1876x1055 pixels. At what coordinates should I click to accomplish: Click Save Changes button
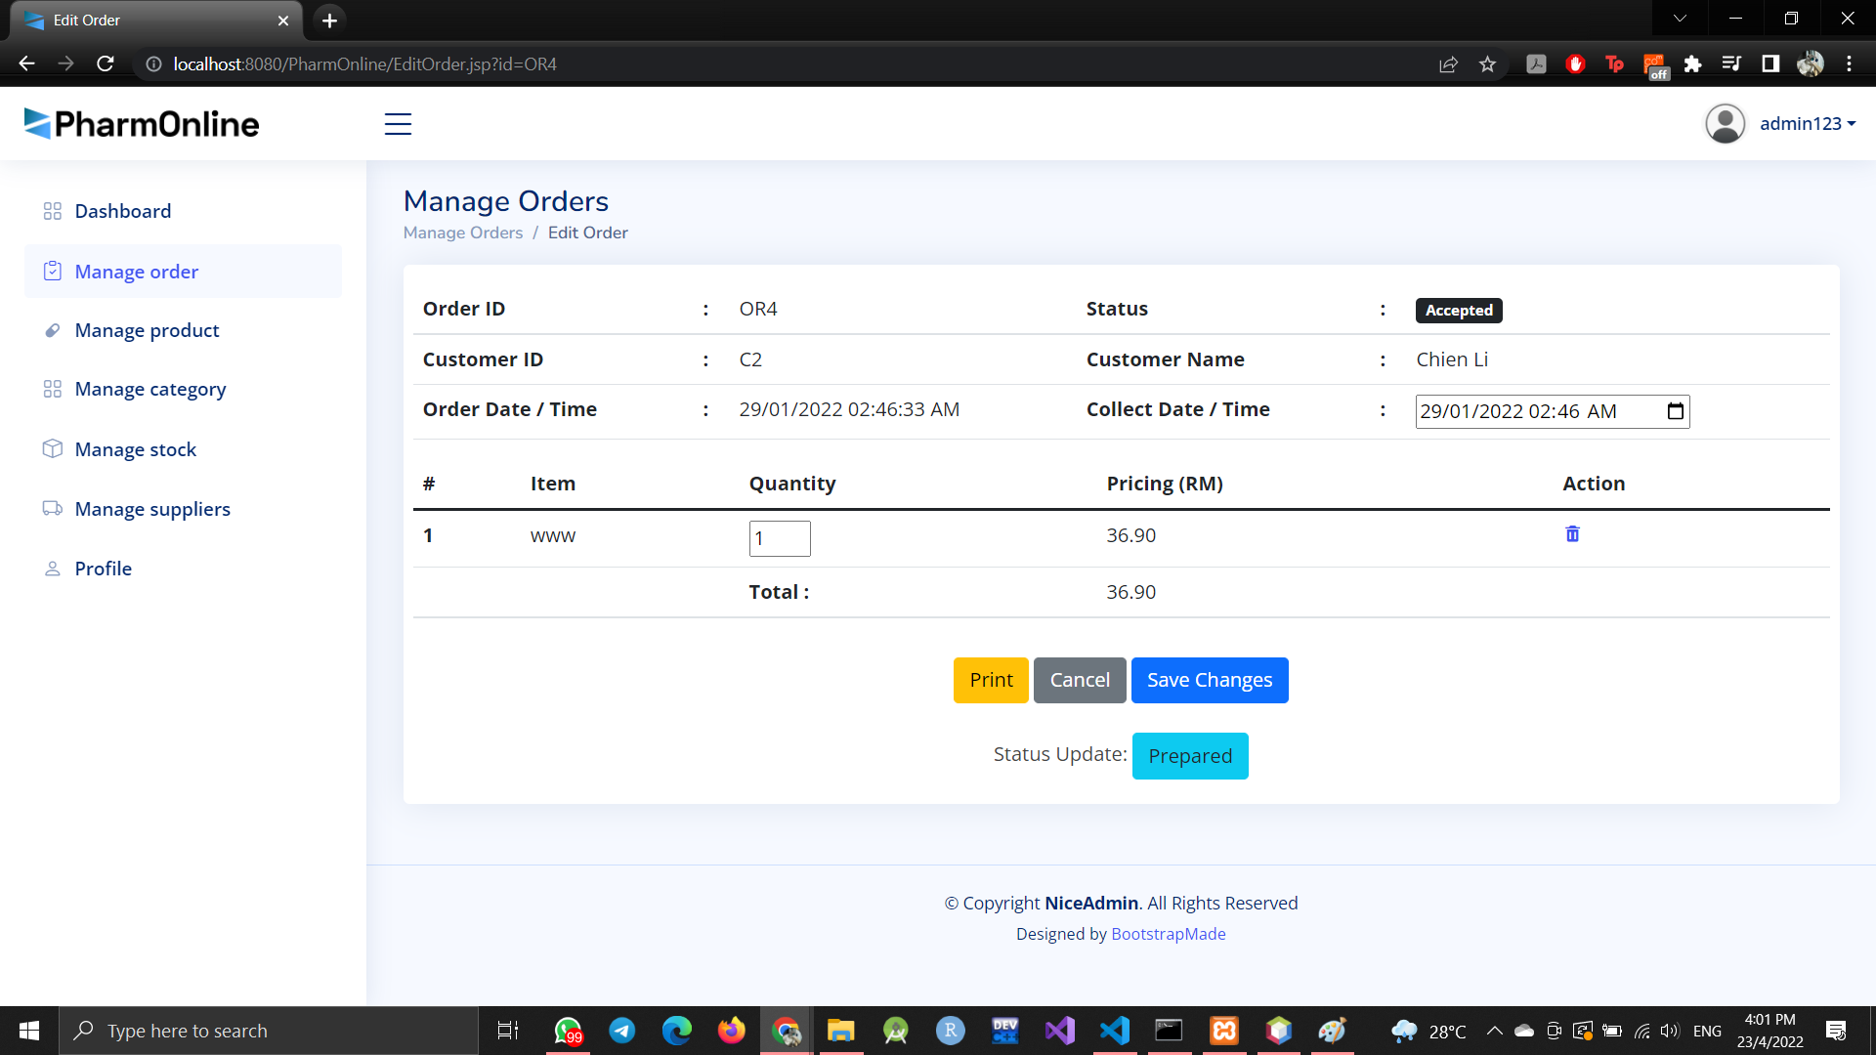coord(1210,680)
